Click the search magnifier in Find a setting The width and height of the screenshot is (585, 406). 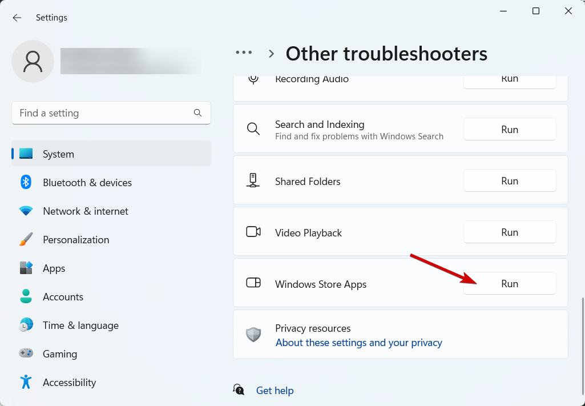coord(197,112)
